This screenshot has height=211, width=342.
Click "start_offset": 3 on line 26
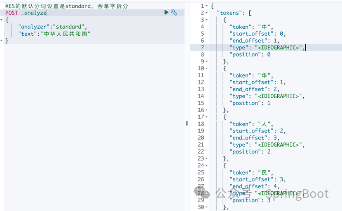click(x=258, y=179)
